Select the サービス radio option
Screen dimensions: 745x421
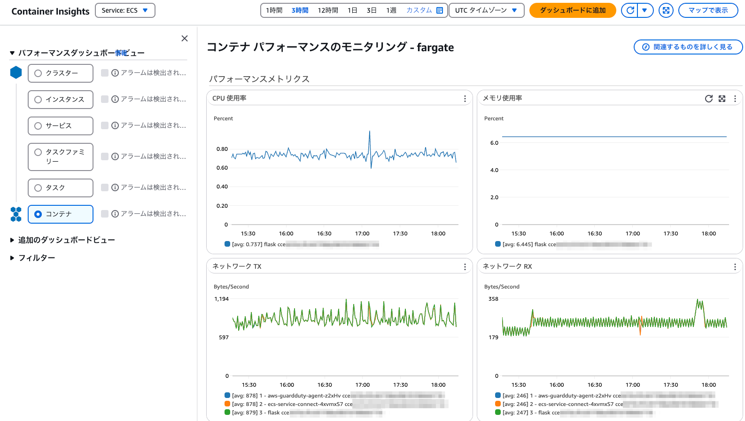38,126
